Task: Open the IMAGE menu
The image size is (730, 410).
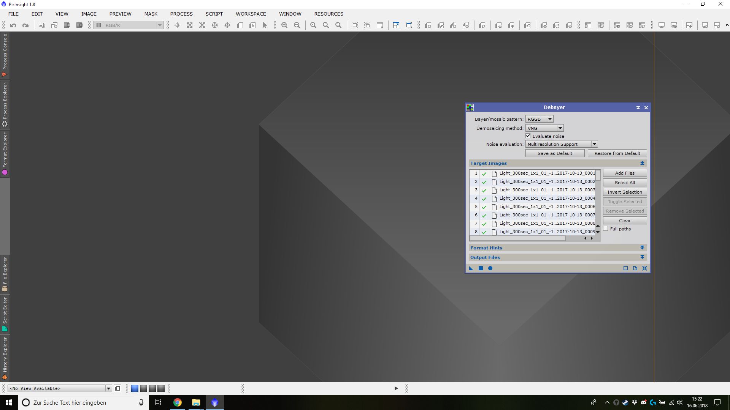Action: 89,14
